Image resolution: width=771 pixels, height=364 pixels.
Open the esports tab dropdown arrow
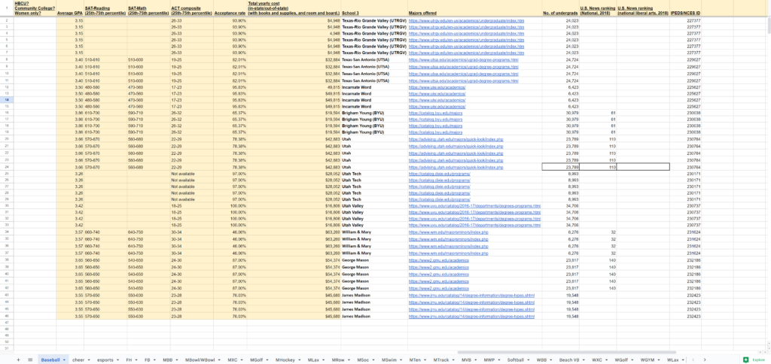118,360
